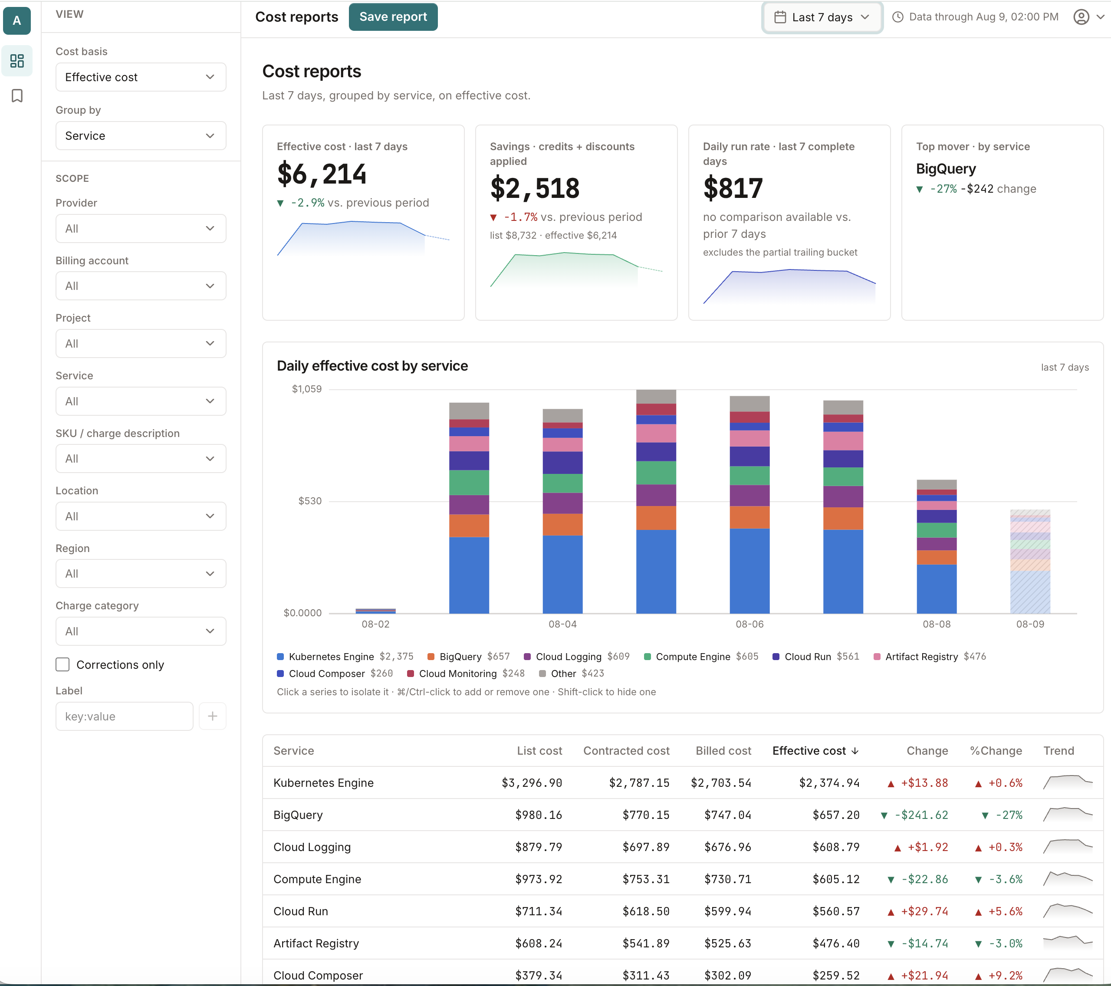Image resolution: width=1111 pixels, height=986 pixels.
Task: Click the -$241.62 change value
Action: 921,815
